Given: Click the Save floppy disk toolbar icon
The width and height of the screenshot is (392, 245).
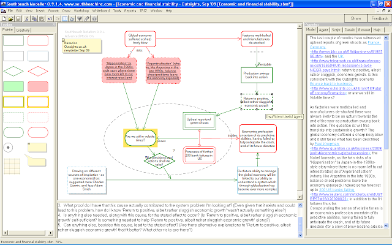Looking at the screenshot, I should [18, 19].
